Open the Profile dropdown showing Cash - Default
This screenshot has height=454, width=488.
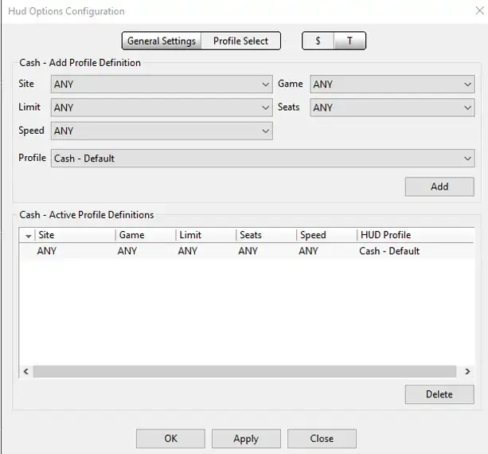(x=263, y=159)
